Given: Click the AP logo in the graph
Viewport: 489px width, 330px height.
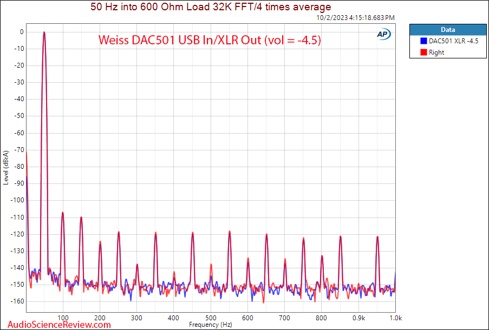Looking at the screenshot, I should 383,34.
